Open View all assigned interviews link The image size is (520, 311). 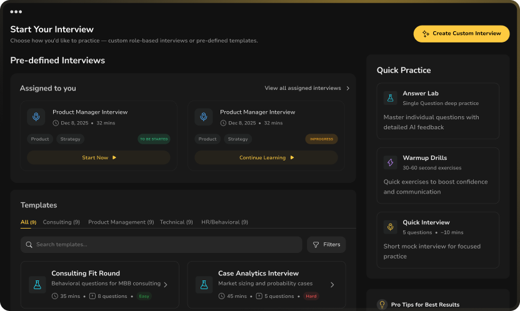coord(307,88)
